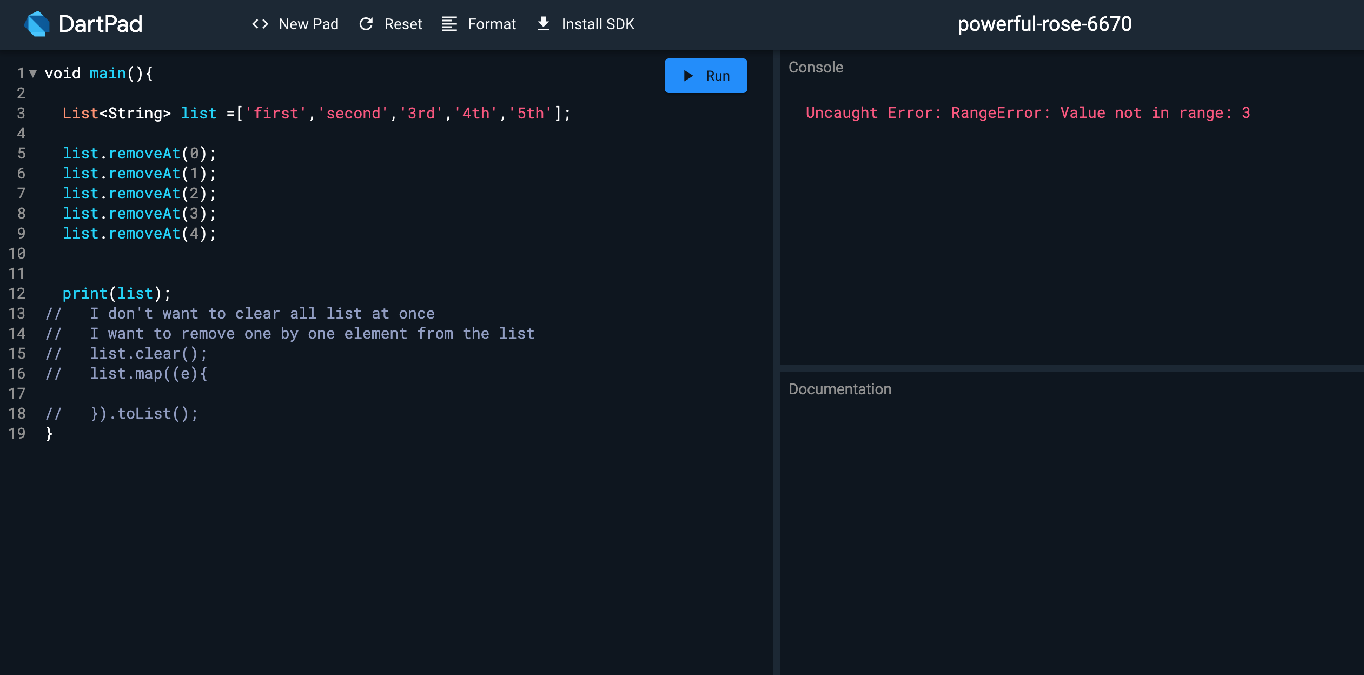Click the DartPad logo icon
Image resolution: width=1364 pixels, height=675 pixels.
point(37,24)
